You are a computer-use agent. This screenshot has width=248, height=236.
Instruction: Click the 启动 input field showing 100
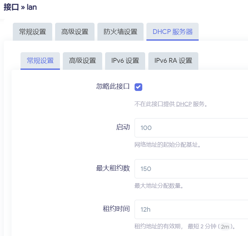[x=191, y=128]
